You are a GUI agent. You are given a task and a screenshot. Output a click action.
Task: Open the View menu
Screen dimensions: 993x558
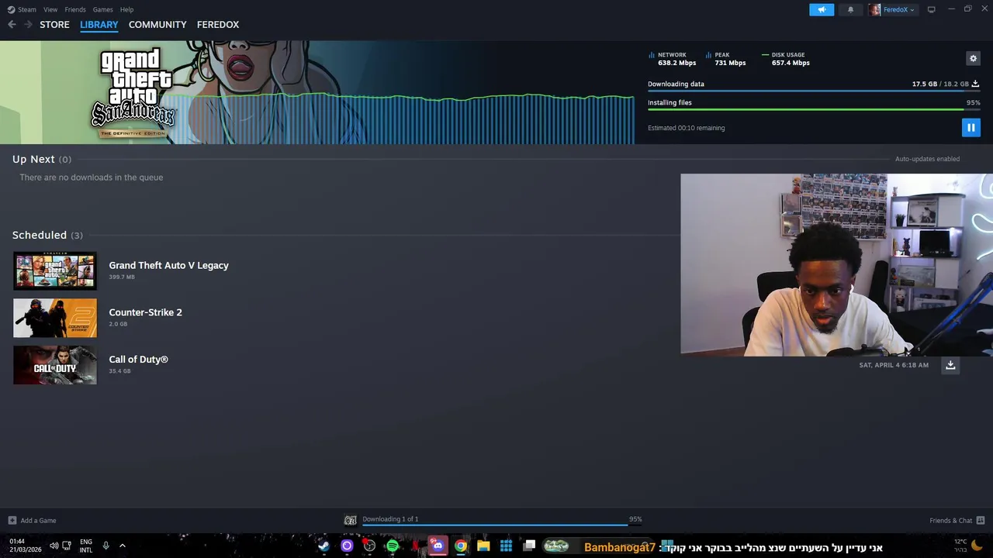pyautogui.click(x=50, y=9)
